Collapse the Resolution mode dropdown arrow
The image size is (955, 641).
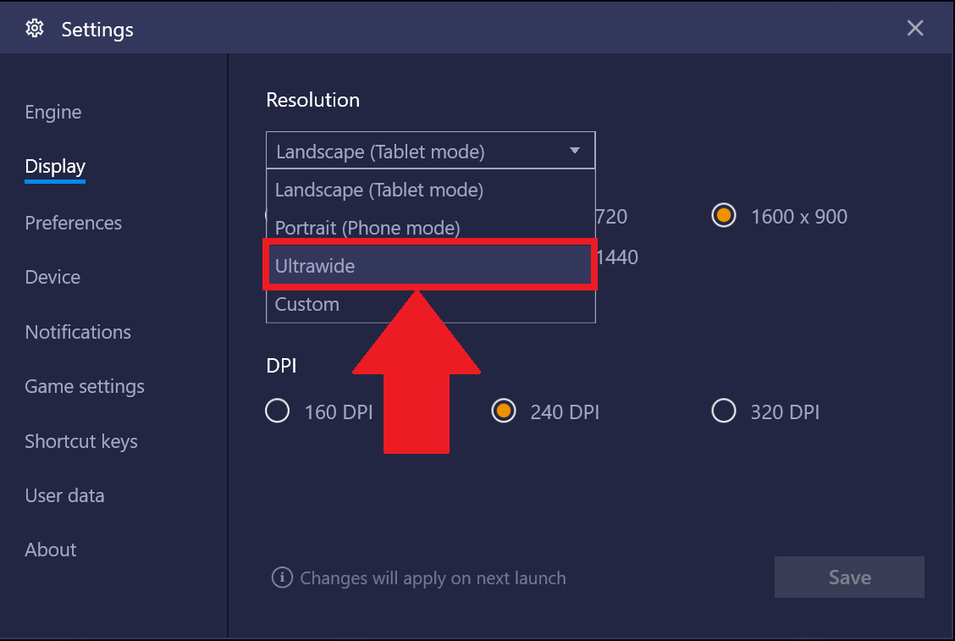pyautogui.click(x=575, y=152)
